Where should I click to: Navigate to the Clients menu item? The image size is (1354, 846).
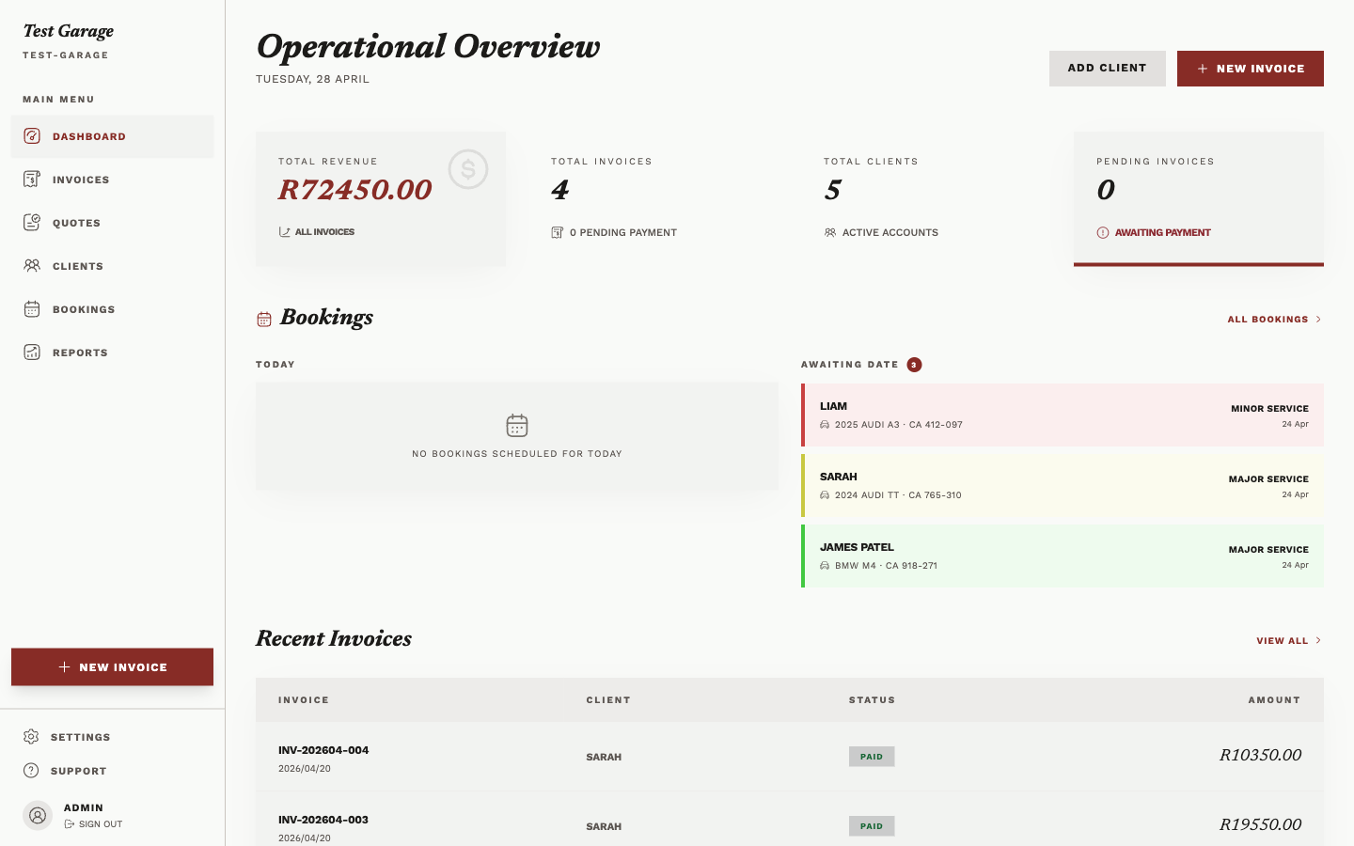pyautogui.click(x=113, y=266)
